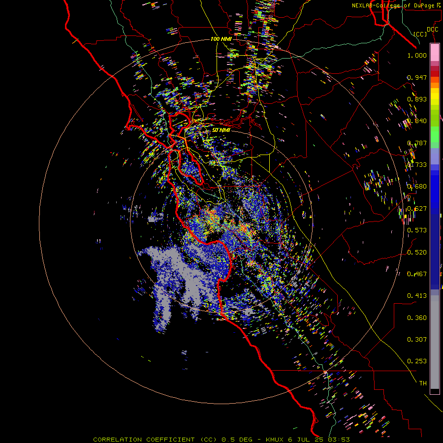Click the 0.840 scale value
443x443 pixels.
click(417, 121)
